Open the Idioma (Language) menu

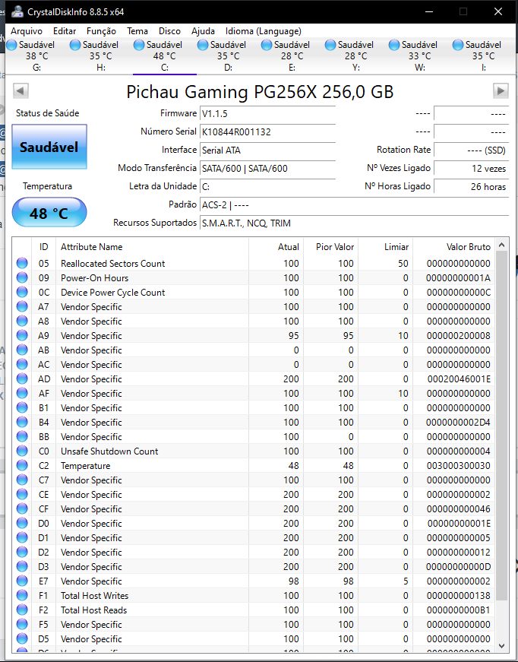(264, 31)
